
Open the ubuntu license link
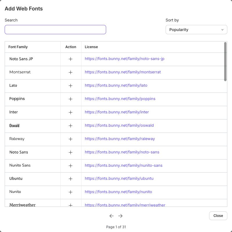119,178
